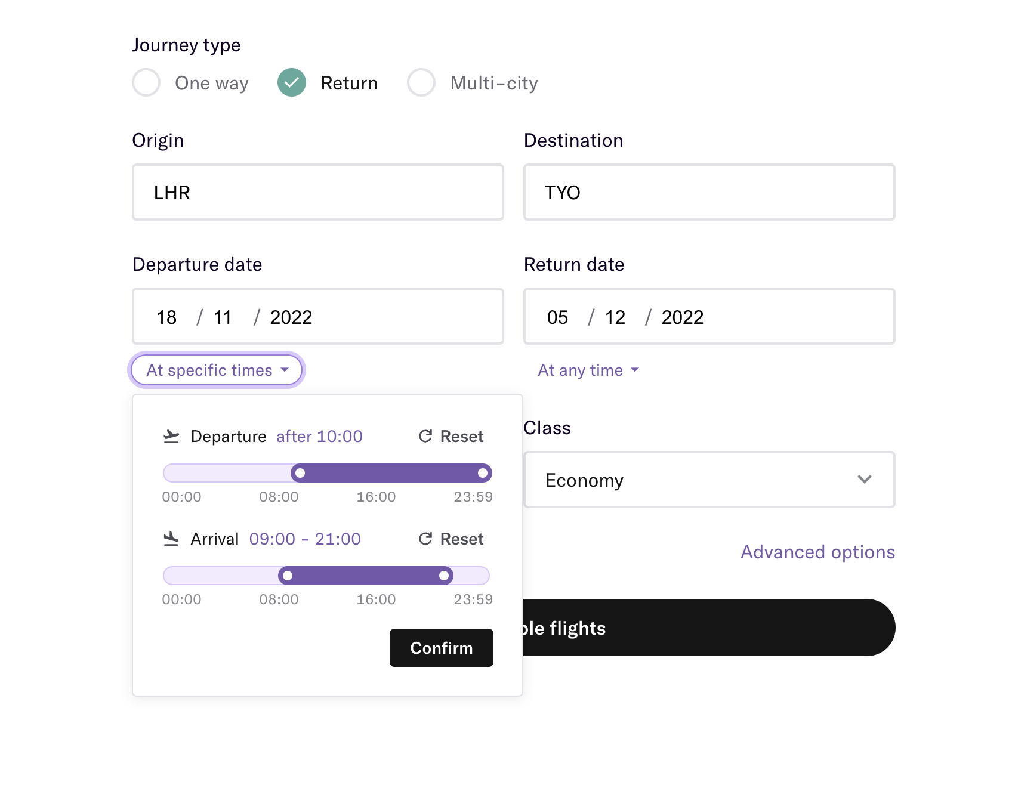
Task: Click the Class dropdown chevron arrow
Action: 865,480
